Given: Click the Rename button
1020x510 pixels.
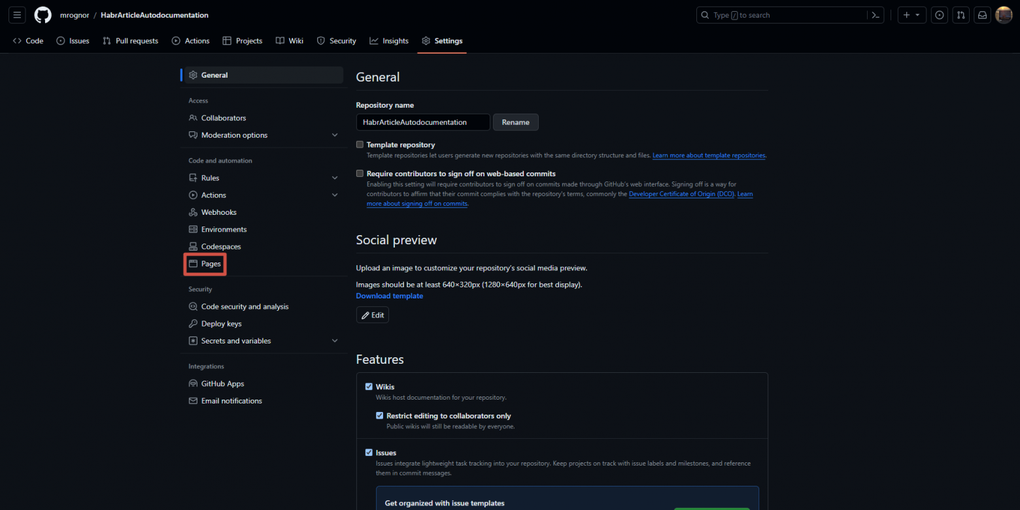Looking at the screenshot, I should click(515, 122).
